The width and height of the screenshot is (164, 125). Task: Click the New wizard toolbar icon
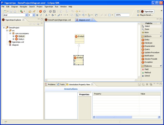(5, 11)
